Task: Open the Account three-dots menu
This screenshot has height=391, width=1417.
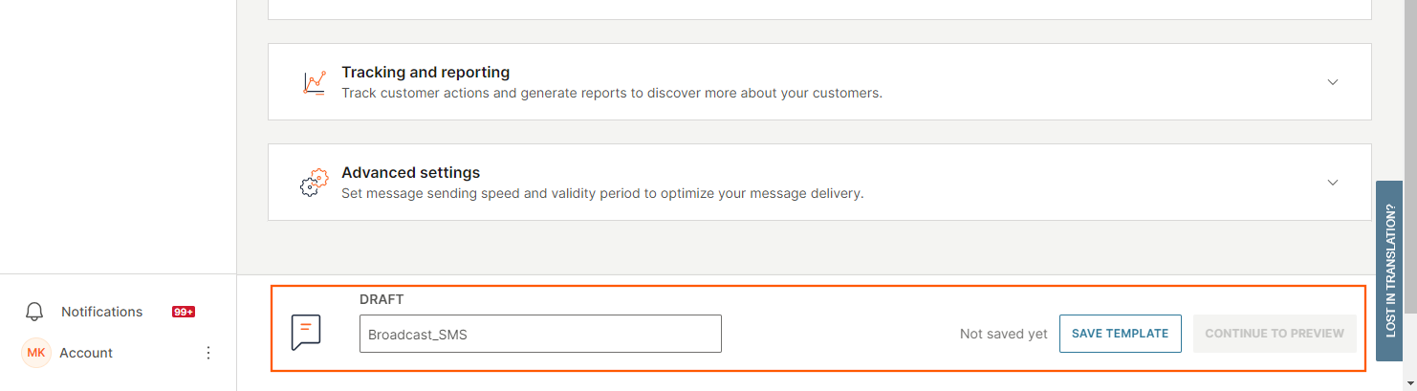Action: click(208, 353)
